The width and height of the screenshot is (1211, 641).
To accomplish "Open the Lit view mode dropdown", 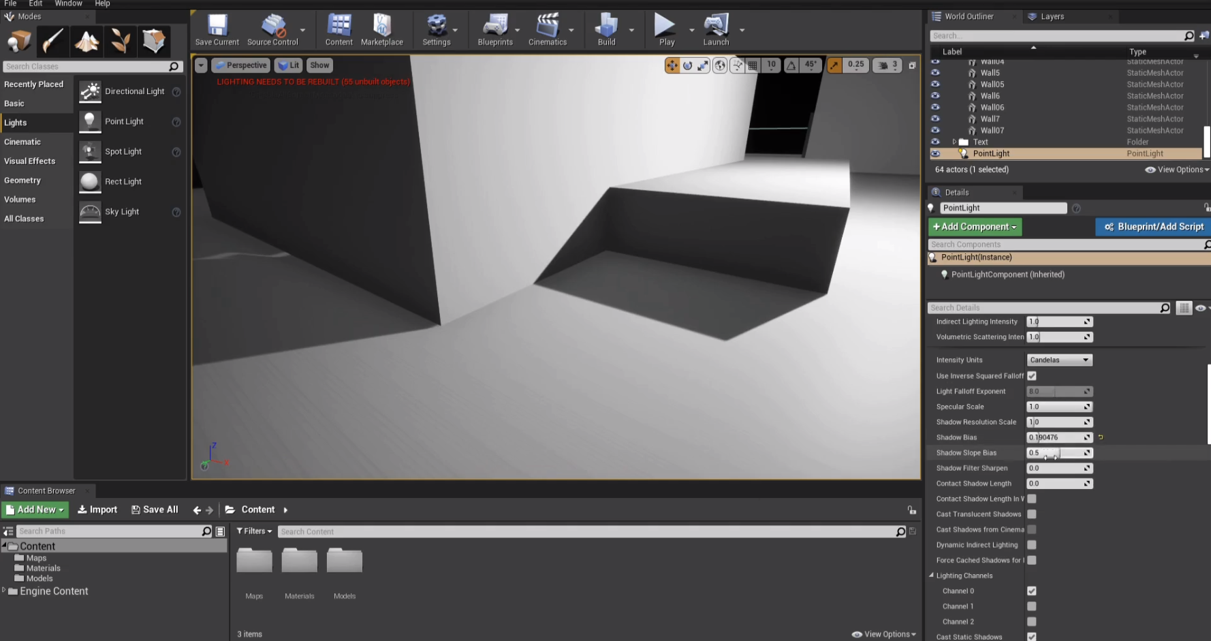I will click(289, 65).
